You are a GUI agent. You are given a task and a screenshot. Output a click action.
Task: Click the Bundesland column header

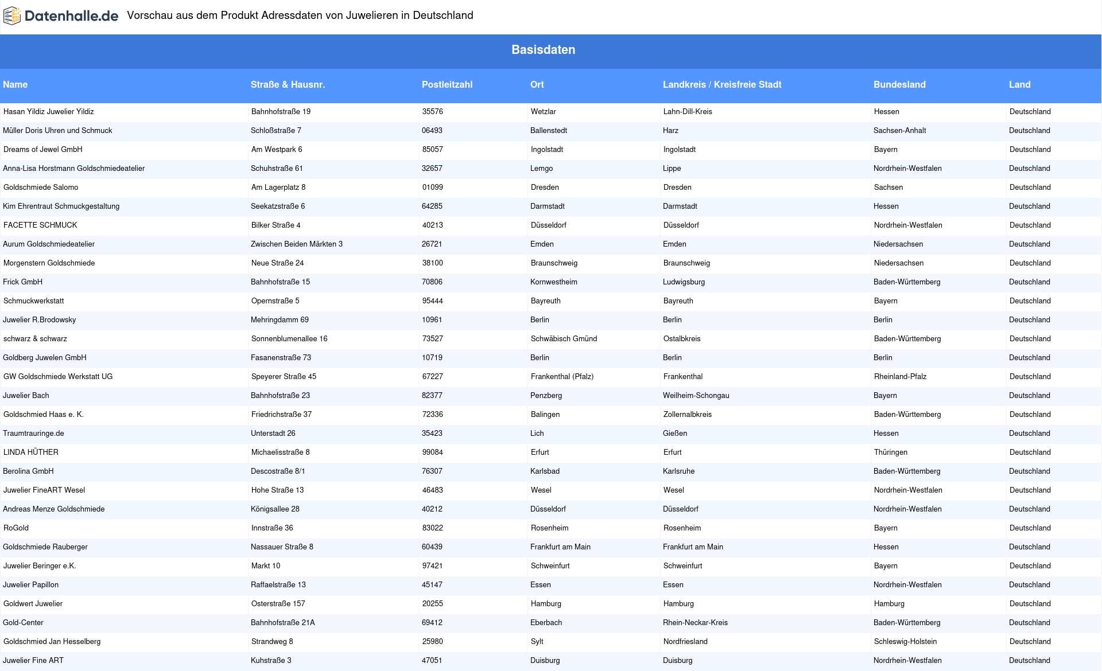coord(899,85)
